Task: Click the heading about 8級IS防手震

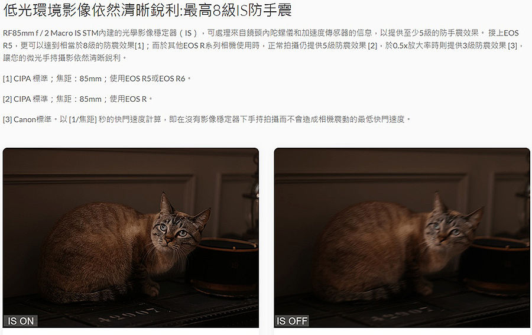Action: tap(147, 9)
